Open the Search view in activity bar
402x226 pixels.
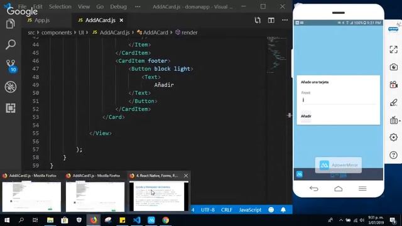pyautogui.click(x=10, y=45)
